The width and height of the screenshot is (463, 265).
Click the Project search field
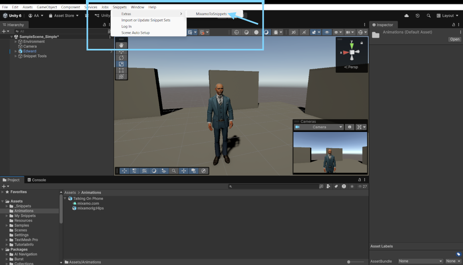tap(273, 186)
